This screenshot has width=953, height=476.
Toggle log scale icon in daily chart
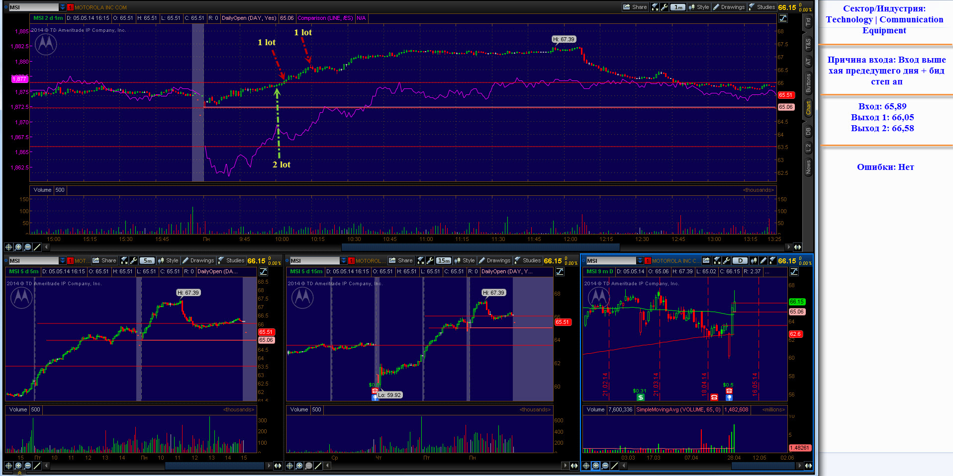tap(794, 272)
